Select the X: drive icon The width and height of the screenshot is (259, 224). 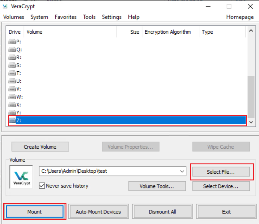point(12,105)
